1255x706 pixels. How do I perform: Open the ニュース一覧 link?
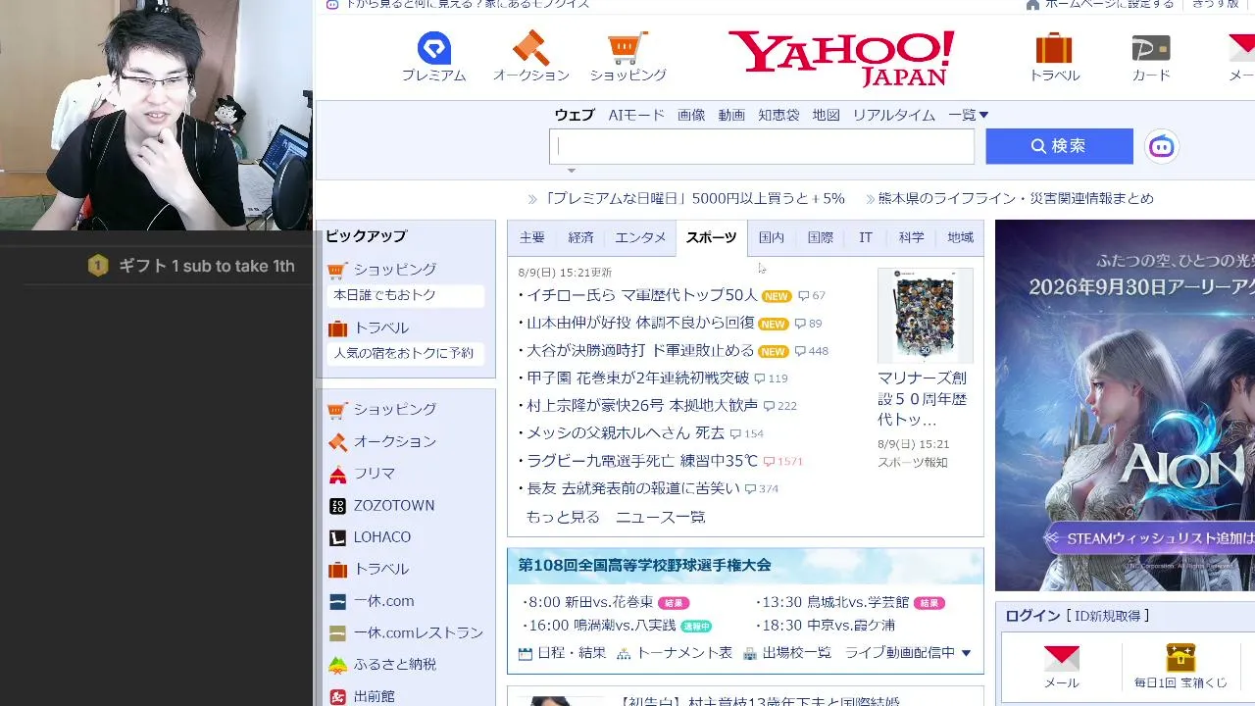pos(660,517)
